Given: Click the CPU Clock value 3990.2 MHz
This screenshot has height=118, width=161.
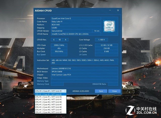Looking at the screenshot, I should tap(59, 45).
